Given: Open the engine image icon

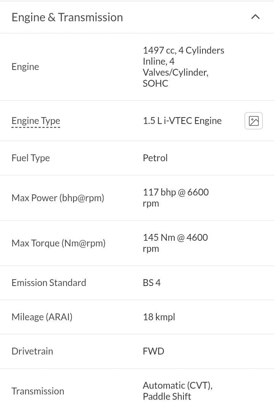Looking at the screenshot, I should 253,121.
